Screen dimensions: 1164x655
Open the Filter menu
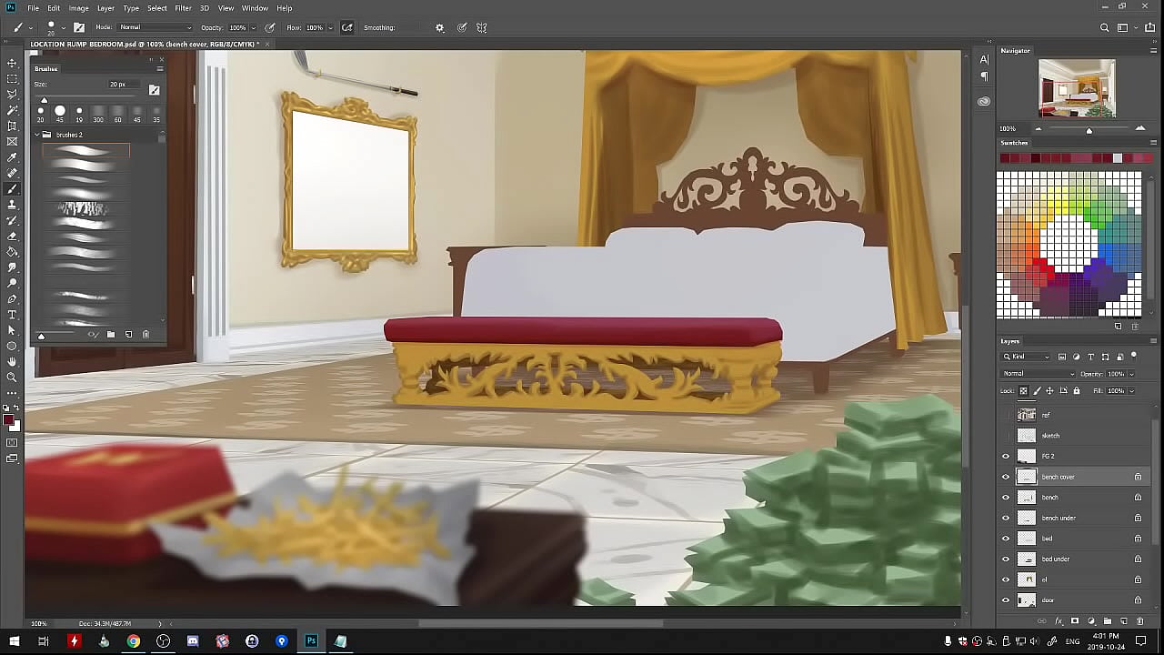(x=183, y=8)
